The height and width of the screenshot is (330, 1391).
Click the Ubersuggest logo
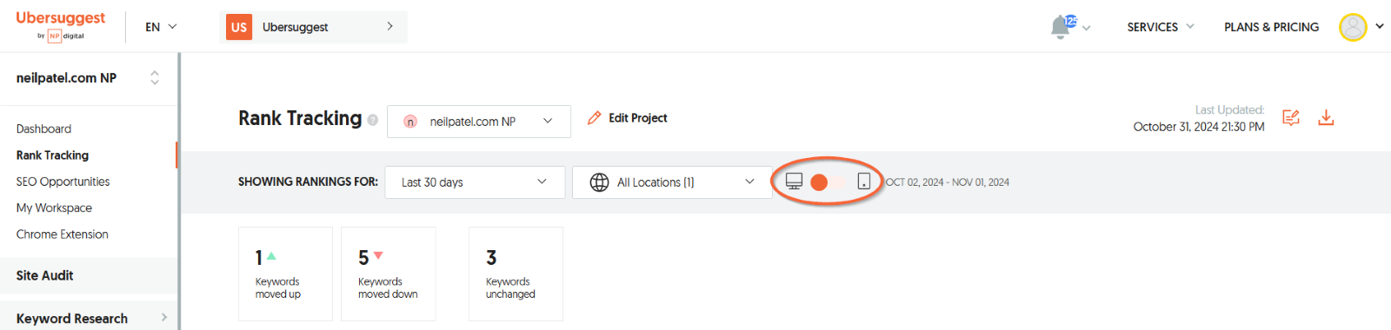(61, 26)
